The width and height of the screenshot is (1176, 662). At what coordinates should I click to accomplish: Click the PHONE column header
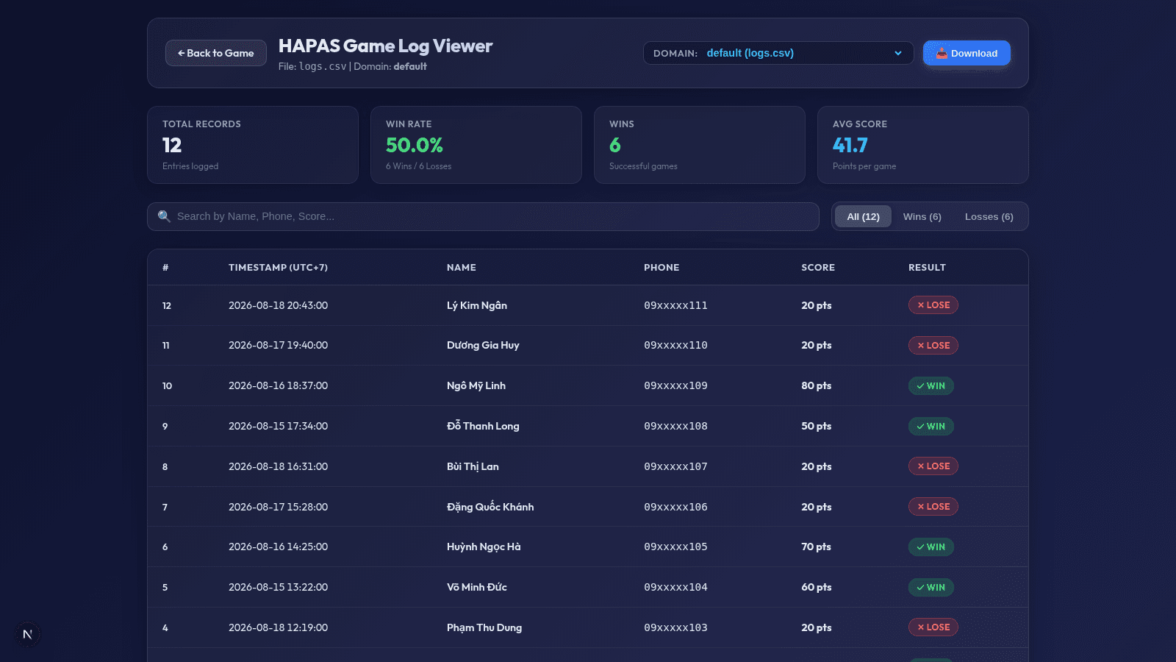click(661, 268)
